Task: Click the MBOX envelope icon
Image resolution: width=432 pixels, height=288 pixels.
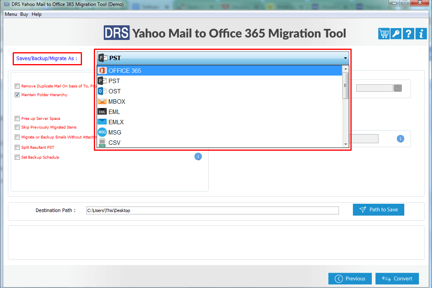Action: [x=102, y=101]
